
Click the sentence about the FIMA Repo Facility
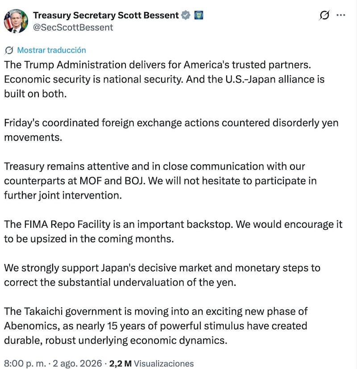point(119,224)
